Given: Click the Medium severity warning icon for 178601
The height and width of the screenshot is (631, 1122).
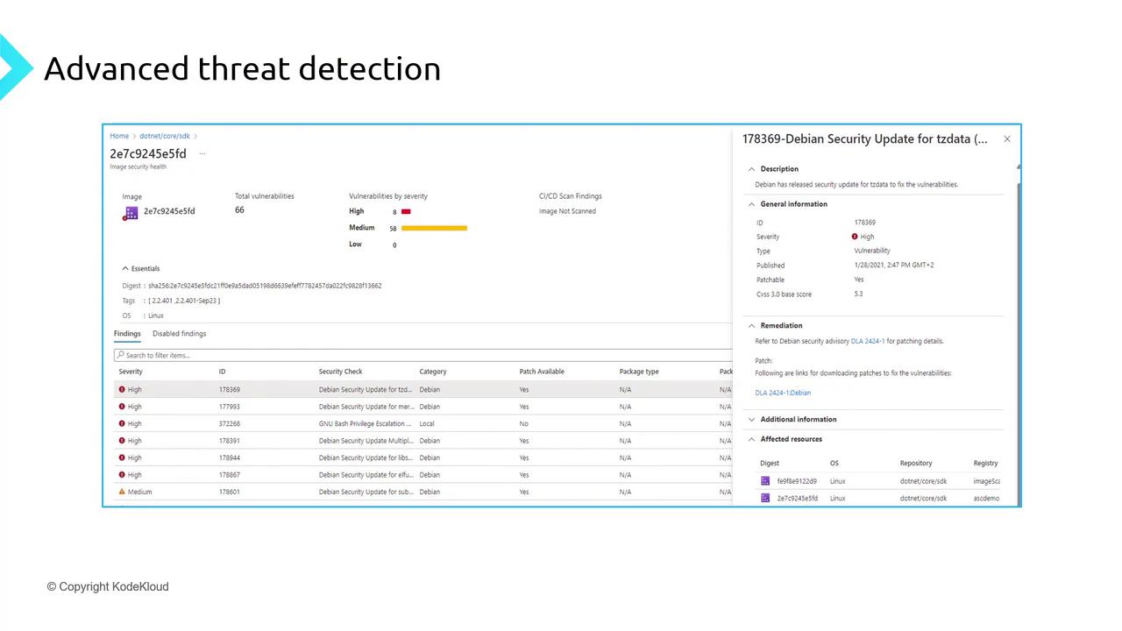Looking at the screenshot, I should (x=122, y=492).
